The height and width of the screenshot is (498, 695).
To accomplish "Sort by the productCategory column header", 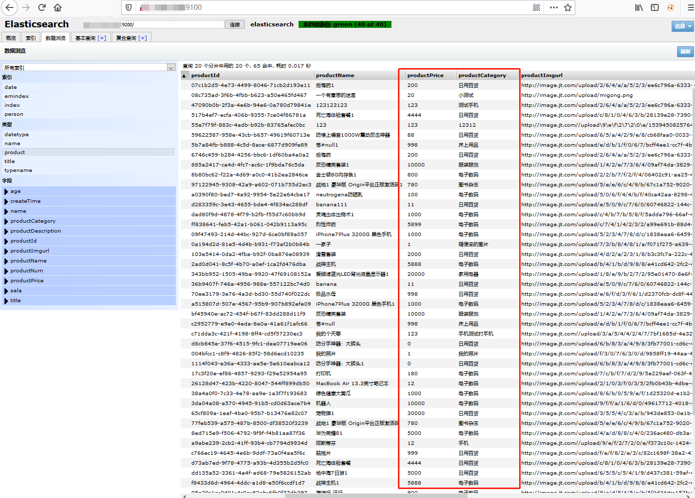I will (x=488, y=76).
